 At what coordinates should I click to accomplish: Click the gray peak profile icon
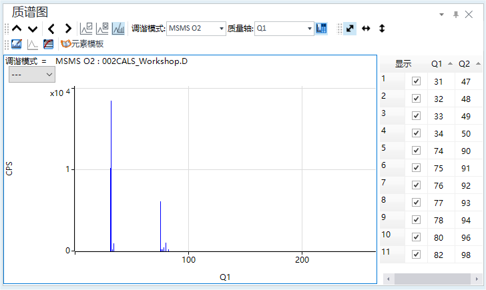coord(33,44)
